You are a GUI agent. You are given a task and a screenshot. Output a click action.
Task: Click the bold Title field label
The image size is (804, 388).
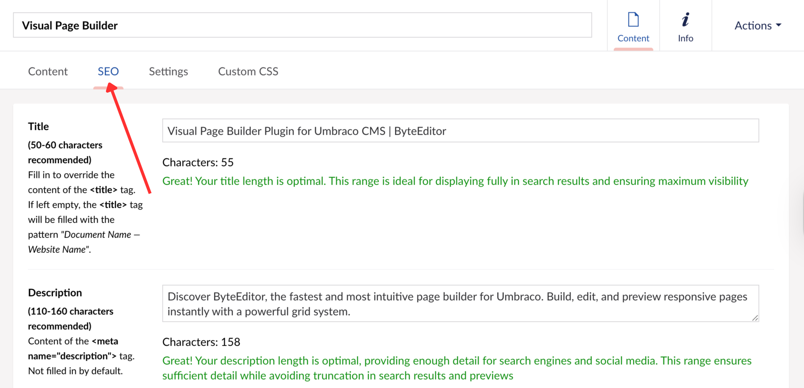coord(38,126)
